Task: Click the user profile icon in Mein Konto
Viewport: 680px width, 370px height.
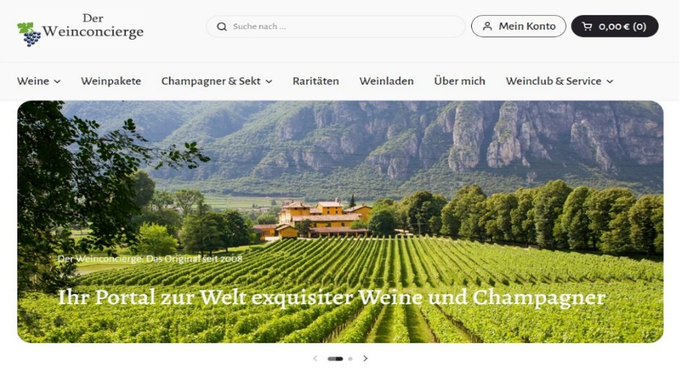Action: tap(487, 26)
